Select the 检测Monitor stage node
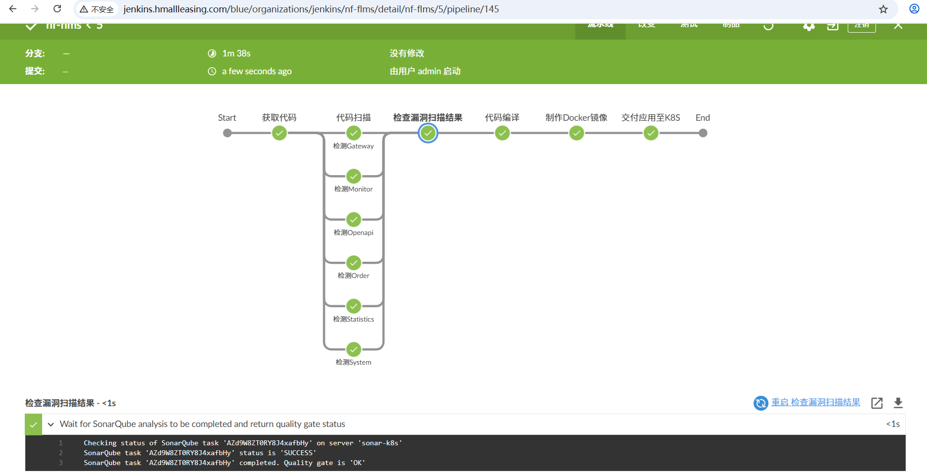 353,176
